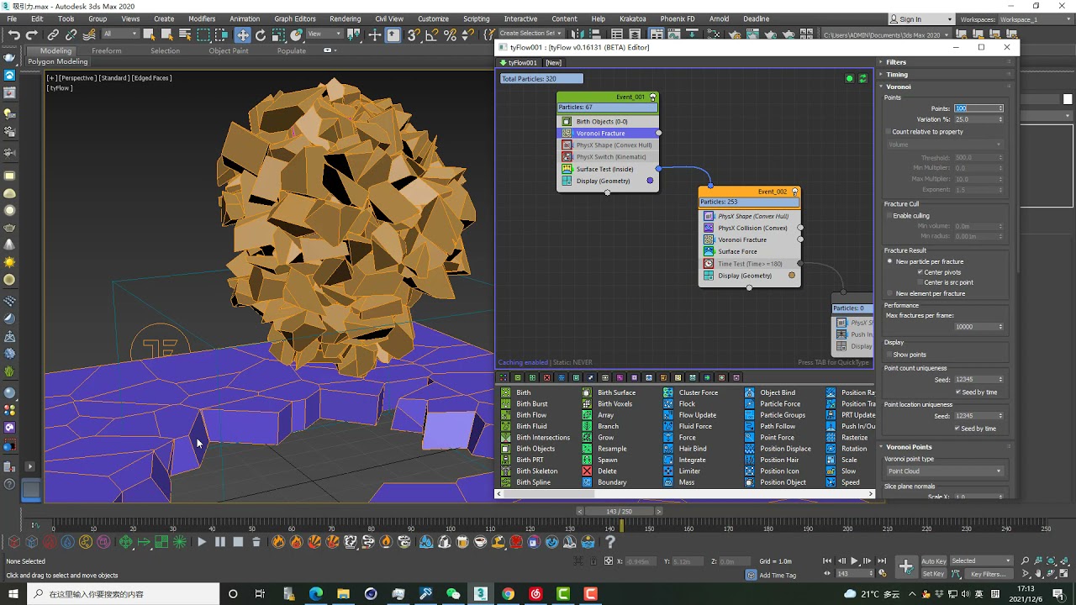This screenshot has height=605, width=1076.
Task: Enable the Show points checkbox
Action: pos(889,355)
